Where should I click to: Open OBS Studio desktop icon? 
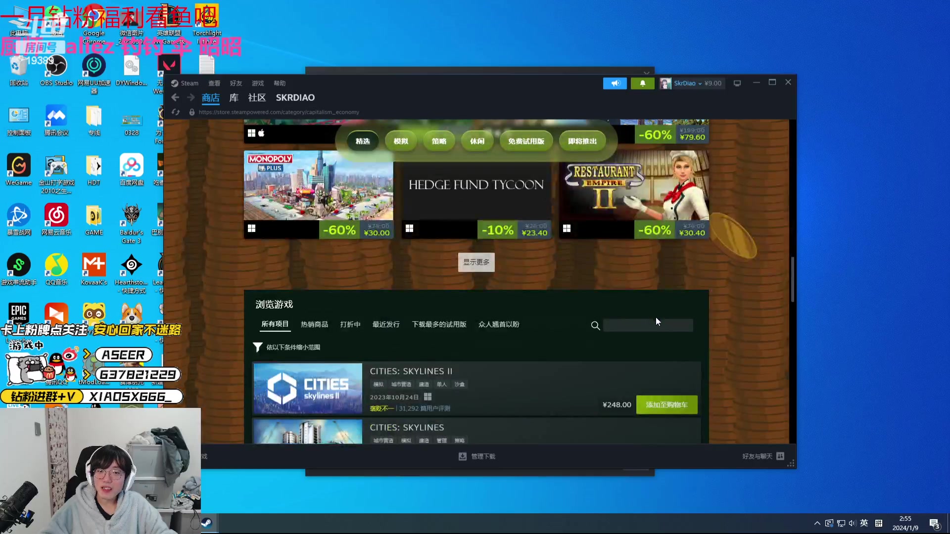click(x=56, y=71)
